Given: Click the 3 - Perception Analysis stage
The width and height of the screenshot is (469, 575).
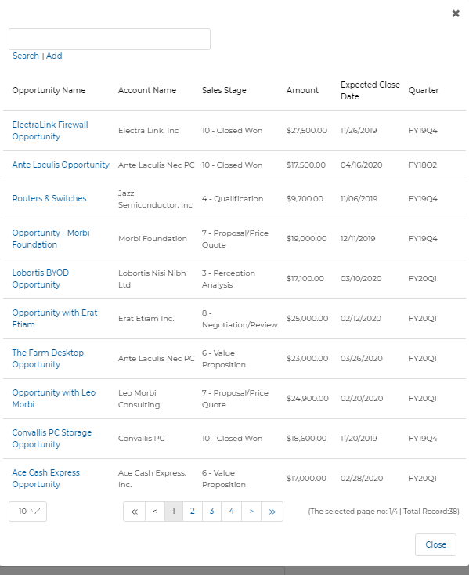Looking at the screenshot, I should click(x=229, y=279).
